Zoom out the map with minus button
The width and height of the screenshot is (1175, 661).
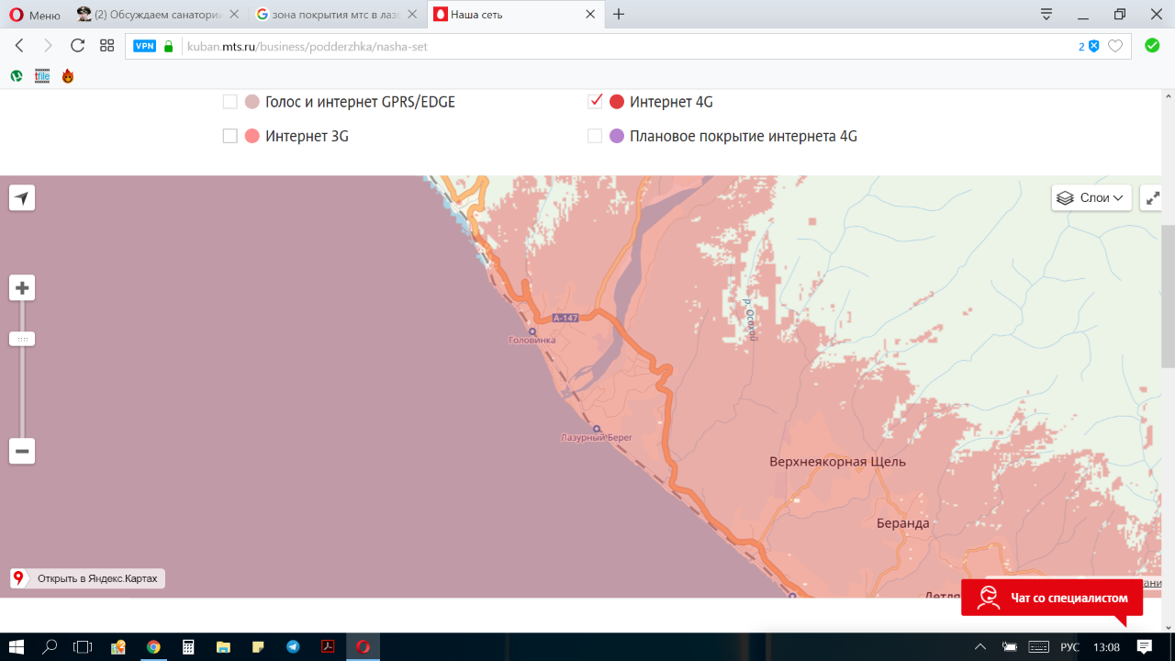(22, 451)
